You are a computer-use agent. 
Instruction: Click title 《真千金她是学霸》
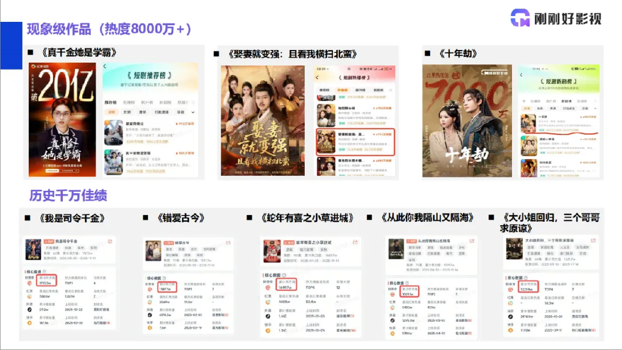pos(79,52)
